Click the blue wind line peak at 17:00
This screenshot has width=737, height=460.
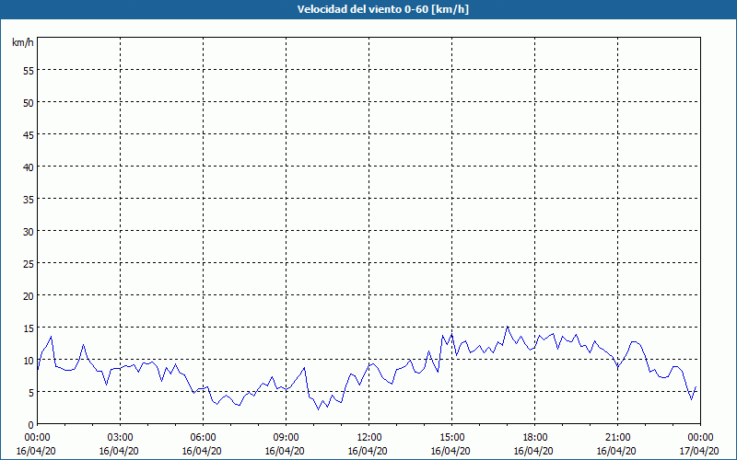[508, 328]
